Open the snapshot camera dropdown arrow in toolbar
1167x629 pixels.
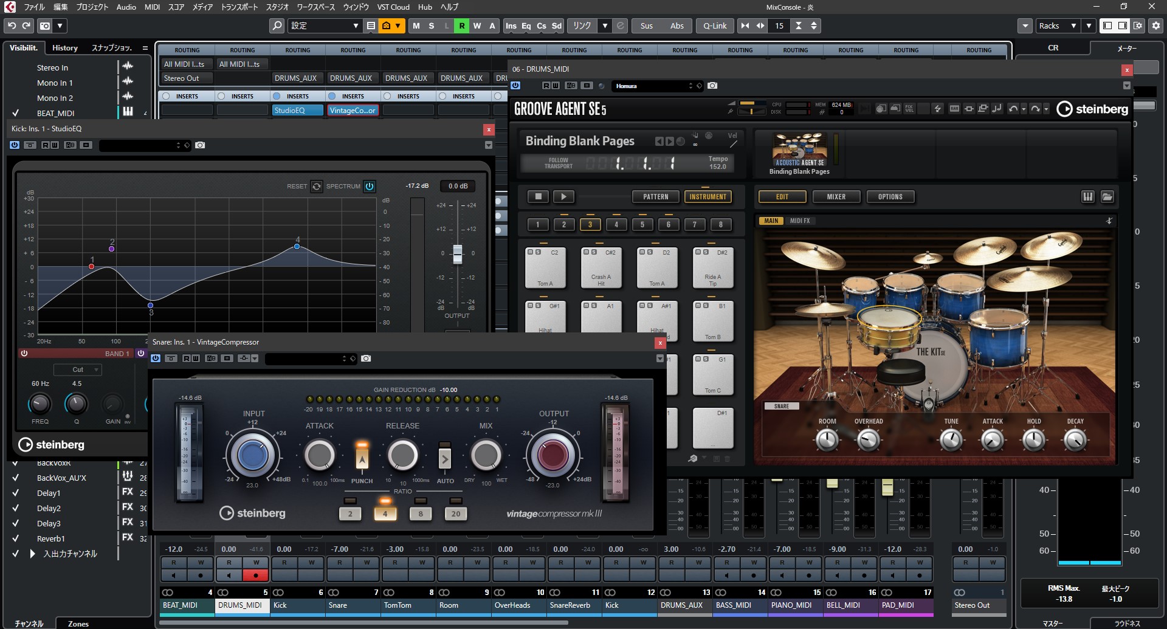60,26
